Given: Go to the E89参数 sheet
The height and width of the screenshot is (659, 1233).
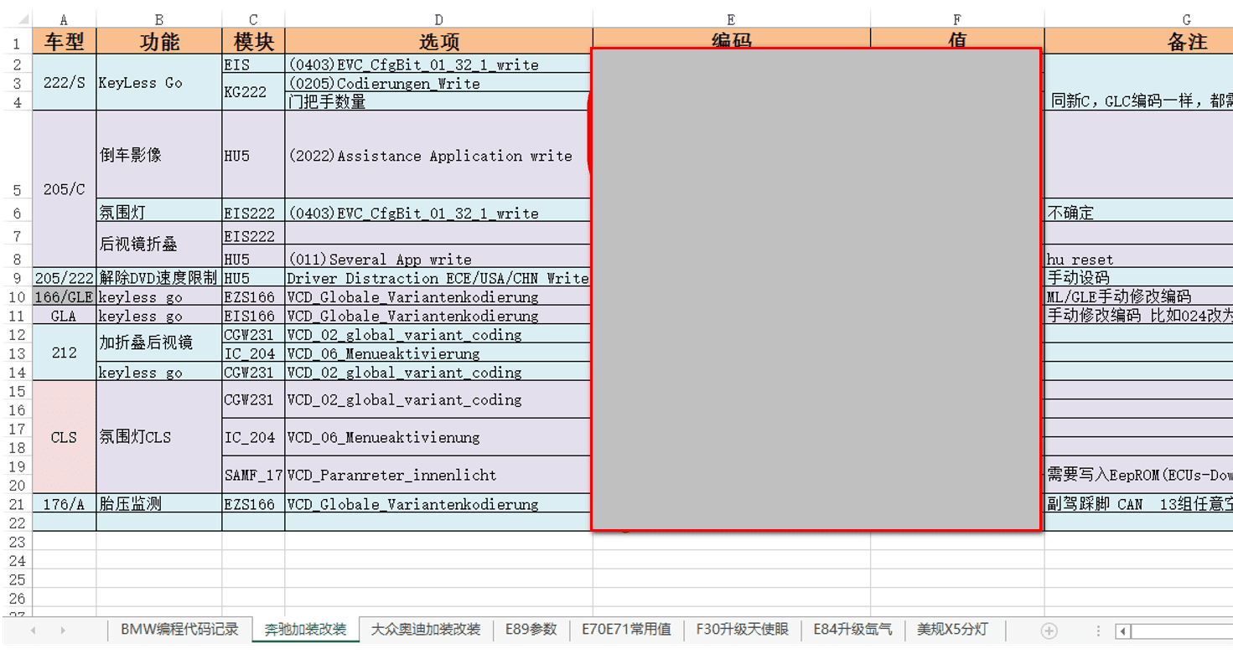Looking at the screenshot, I should [x=531, y=630].
